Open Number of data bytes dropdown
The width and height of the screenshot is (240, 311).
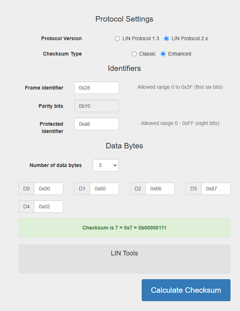(106, 165)
